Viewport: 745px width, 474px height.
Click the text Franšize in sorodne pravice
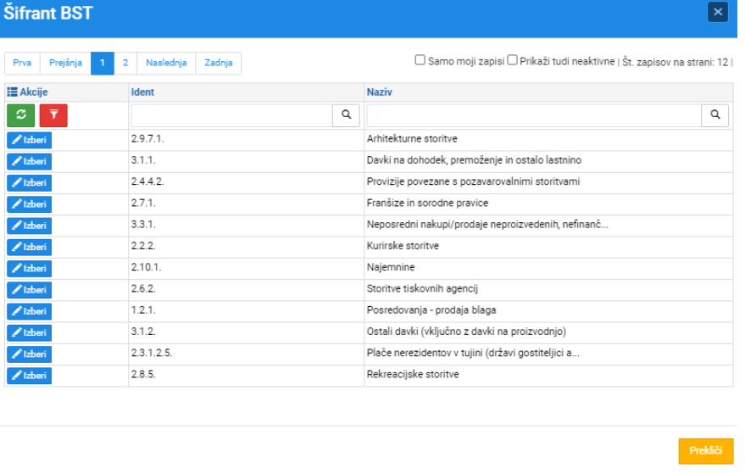pyautogui.click(x=427, y=203)
